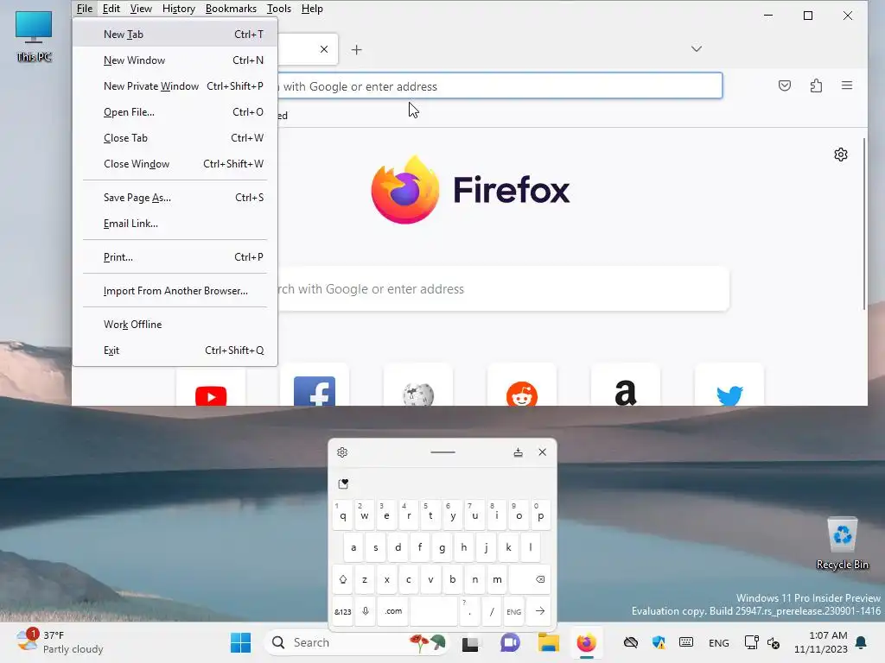Image resolution: width=885 pixels, height=663 pixels.
Task: Open the Bookmarks menu
Action: 231,9
